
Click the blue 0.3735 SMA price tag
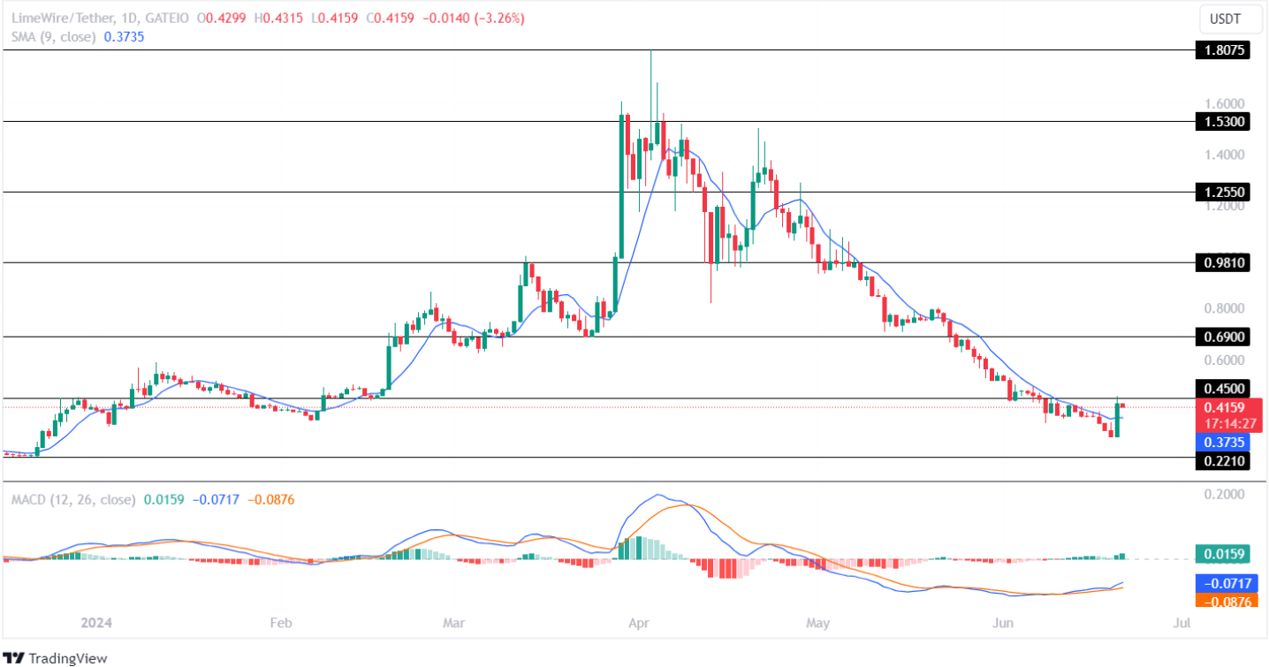pyautogui.click(x=1221, y=442)
